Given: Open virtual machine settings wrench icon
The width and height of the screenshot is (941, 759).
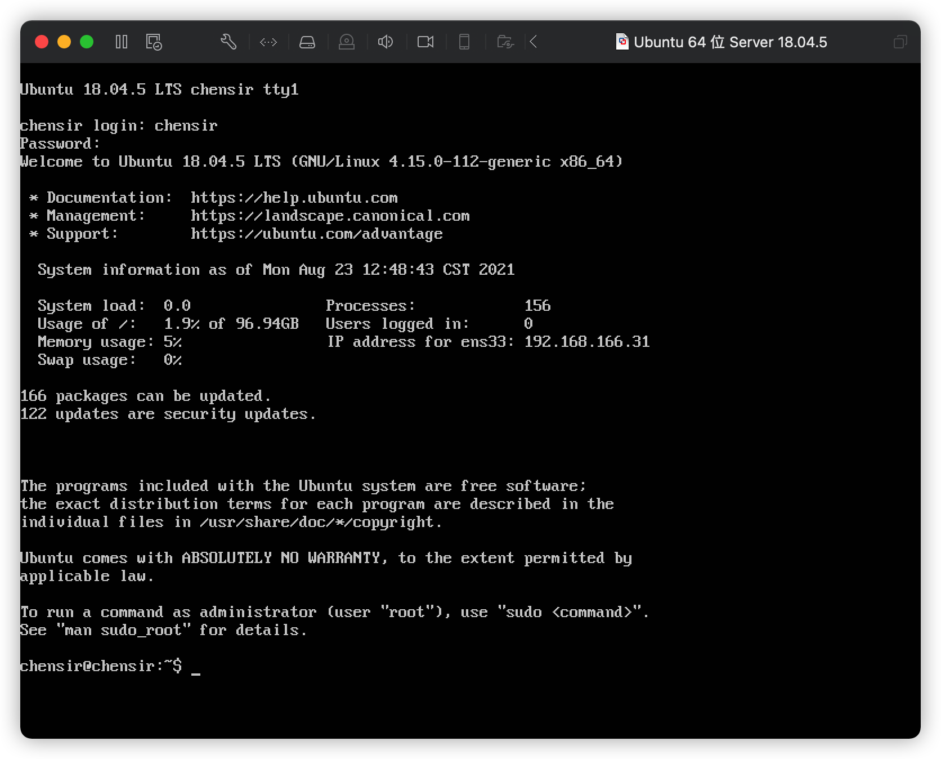Looking at the screenshot, I should 228,42.
